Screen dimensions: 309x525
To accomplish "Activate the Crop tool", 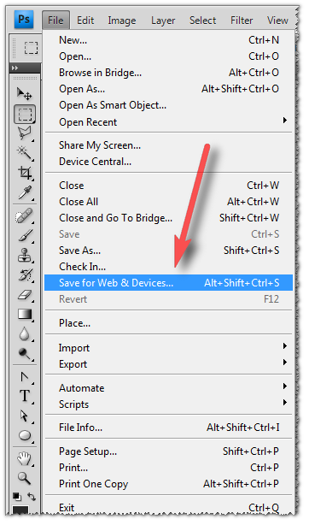I will click(25, 173).
